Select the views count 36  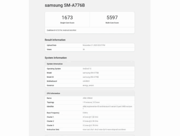(84, 49)
